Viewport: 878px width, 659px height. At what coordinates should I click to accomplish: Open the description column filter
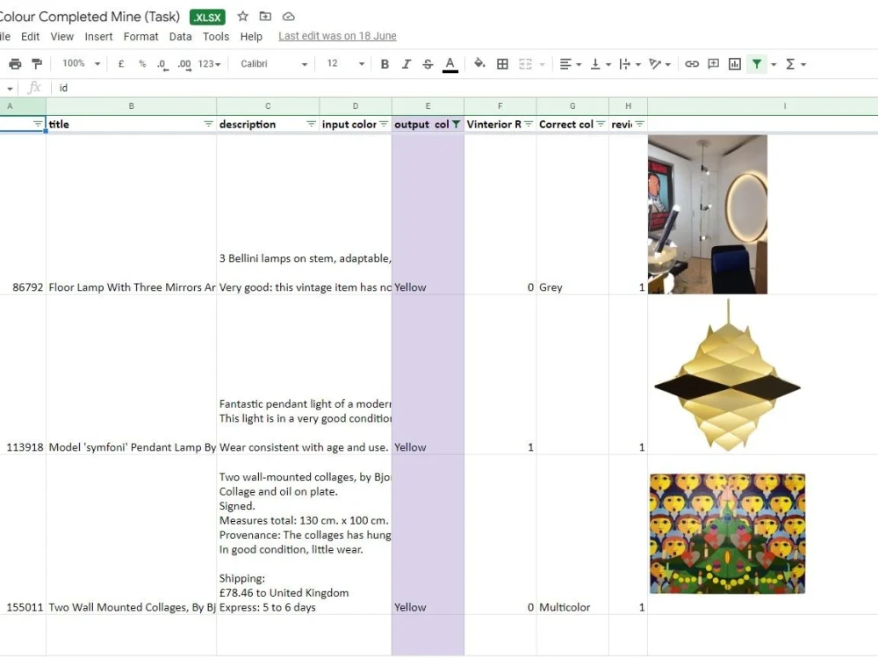click(x=312, y=124)
